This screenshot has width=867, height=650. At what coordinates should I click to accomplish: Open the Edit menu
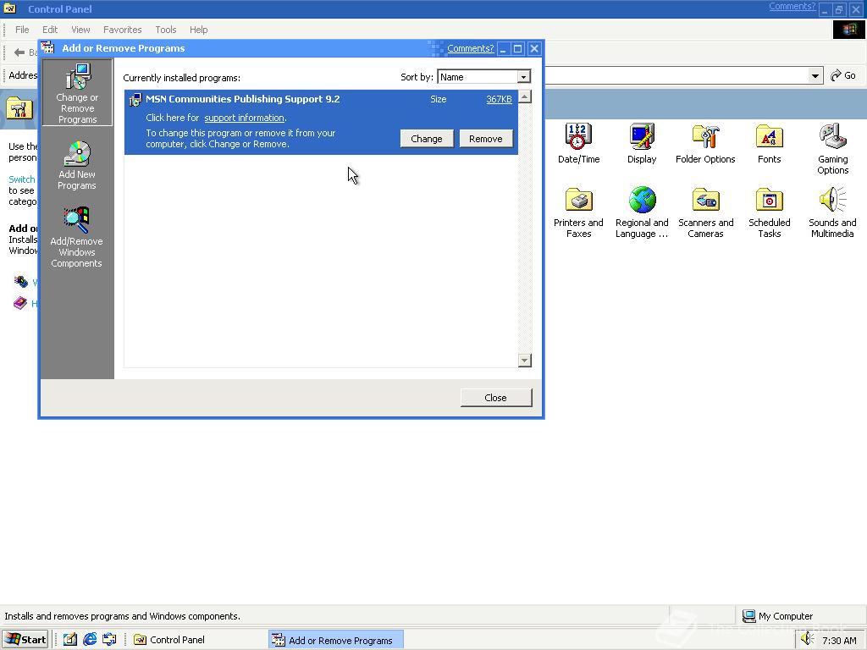50,30
